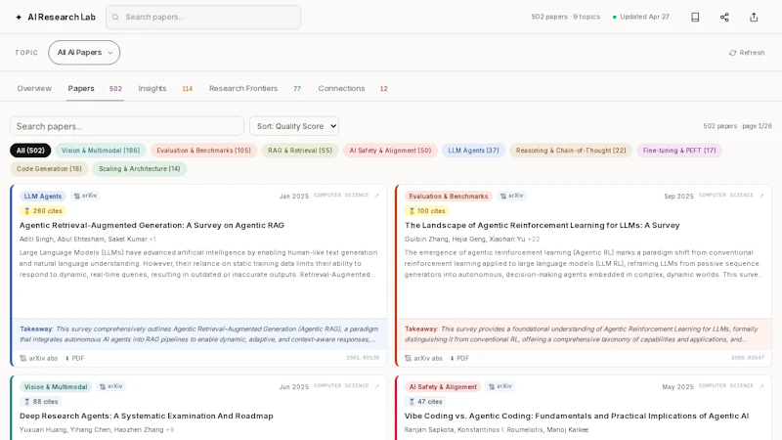The image size is (782, 440).
Task: Click AI Safety & Alignment tag on Vibe Coding card
Action: tap(443, 386)
